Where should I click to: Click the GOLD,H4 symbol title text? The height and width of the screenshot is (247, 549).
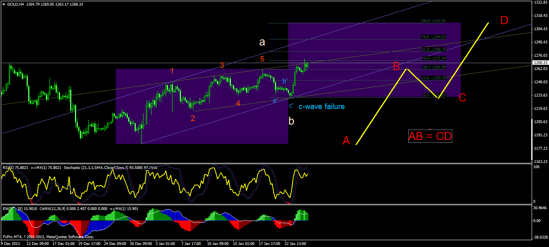click(15, 4)
